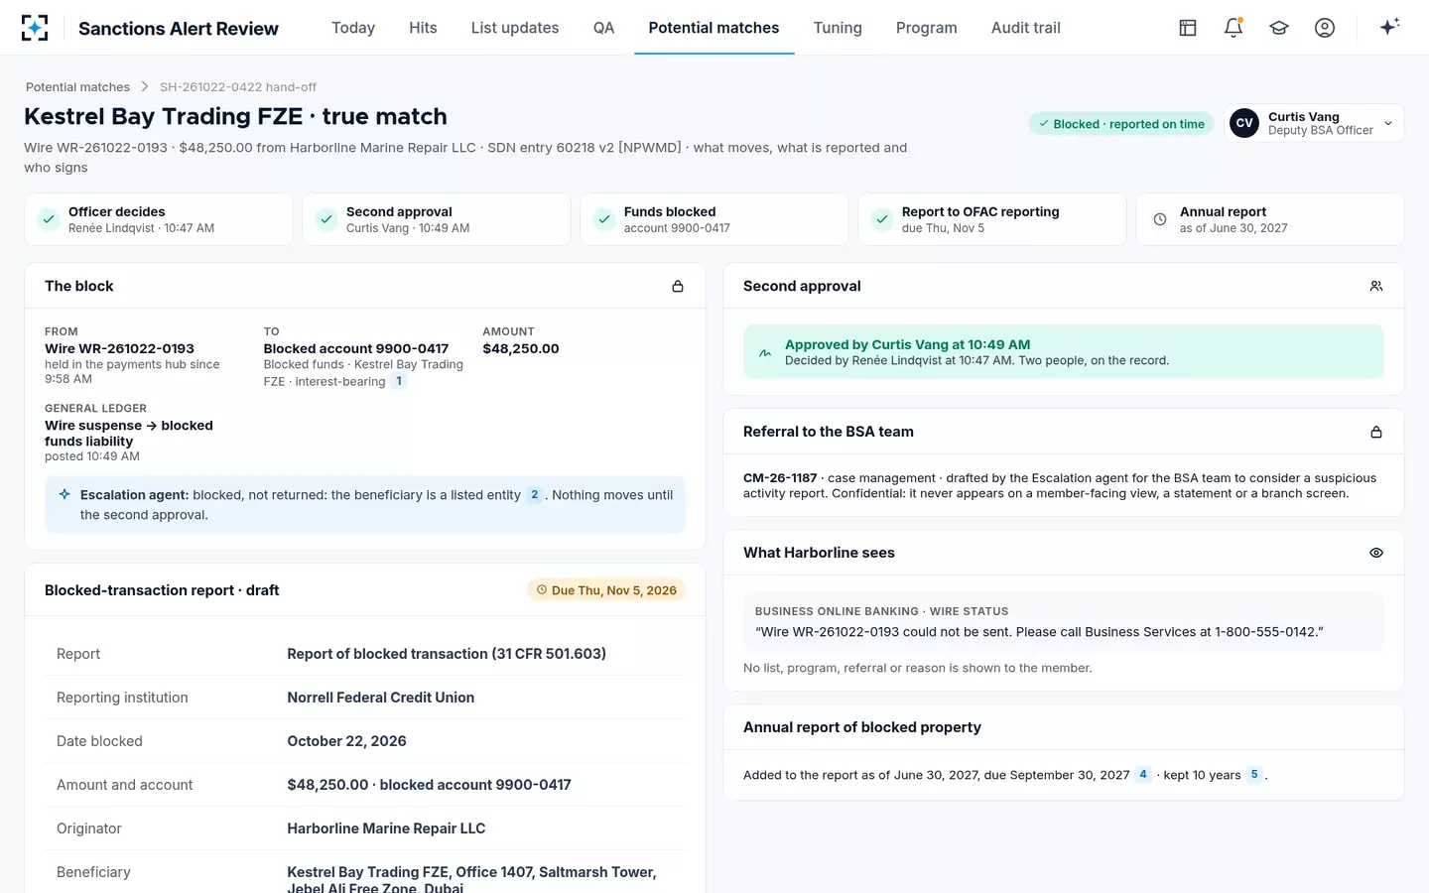Image resolution: width=1429 pixels, height=893 pixels.
Task: Open citation 1 beside interest-bearing
Action: tap(399, 381)
